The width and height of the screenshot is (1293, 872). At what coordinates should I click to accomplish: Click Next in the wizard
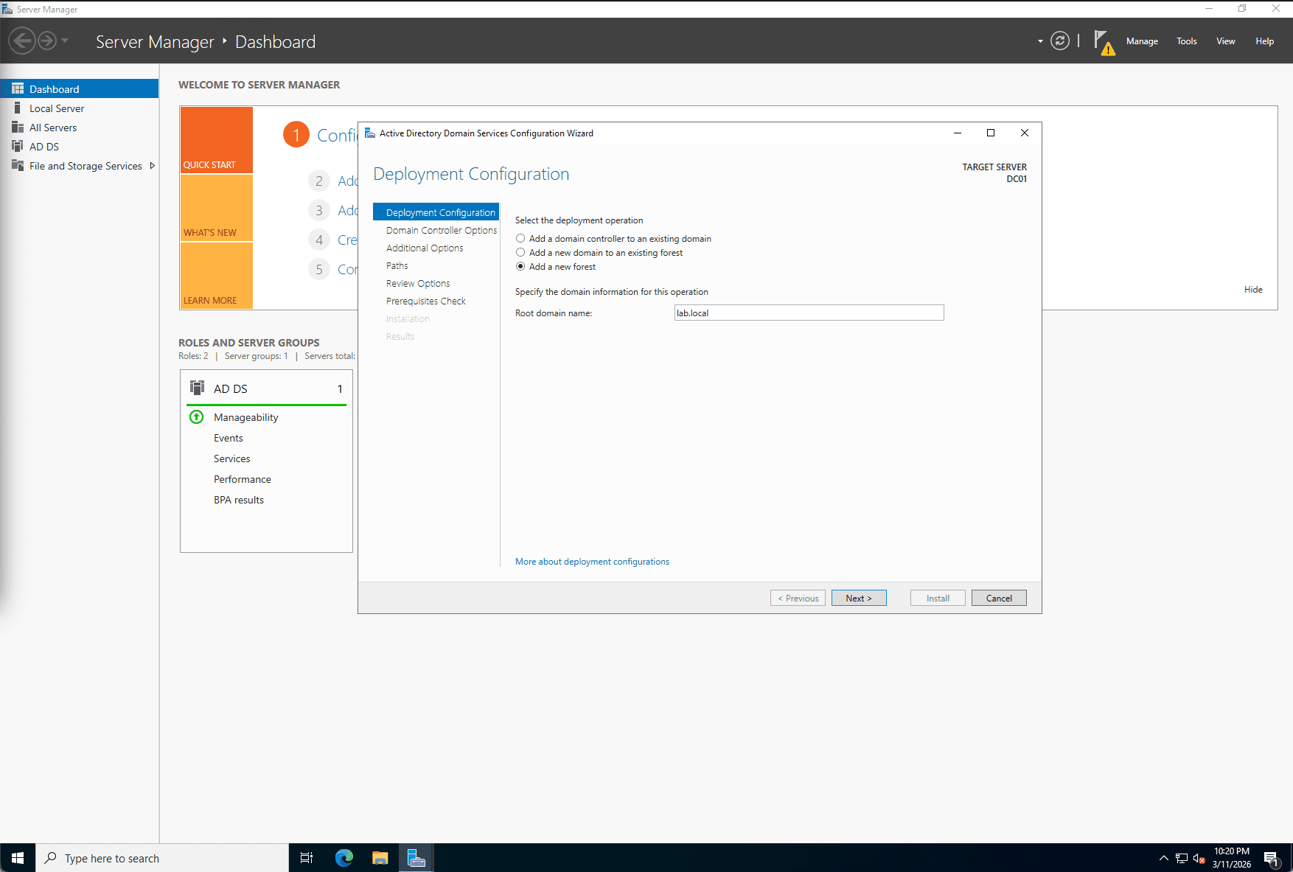pyautogui.click(x=859, y=598)
